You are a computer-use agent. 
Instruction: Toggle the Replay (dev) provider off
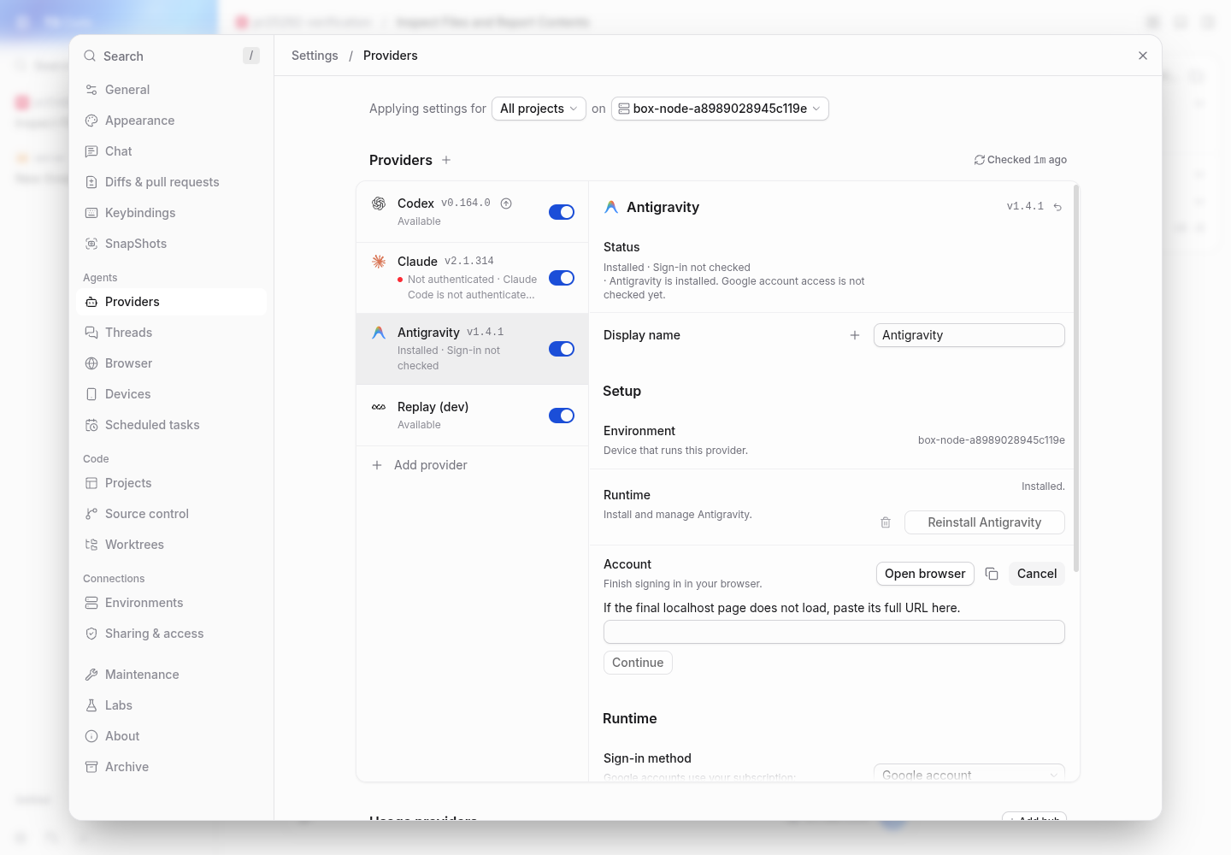562,416
